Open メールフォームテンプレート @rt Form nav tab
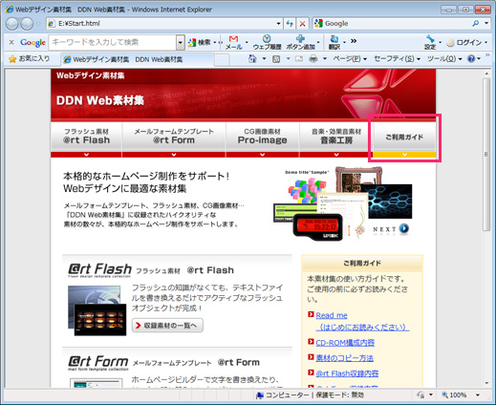496x405 pixels. click(174, 140)
